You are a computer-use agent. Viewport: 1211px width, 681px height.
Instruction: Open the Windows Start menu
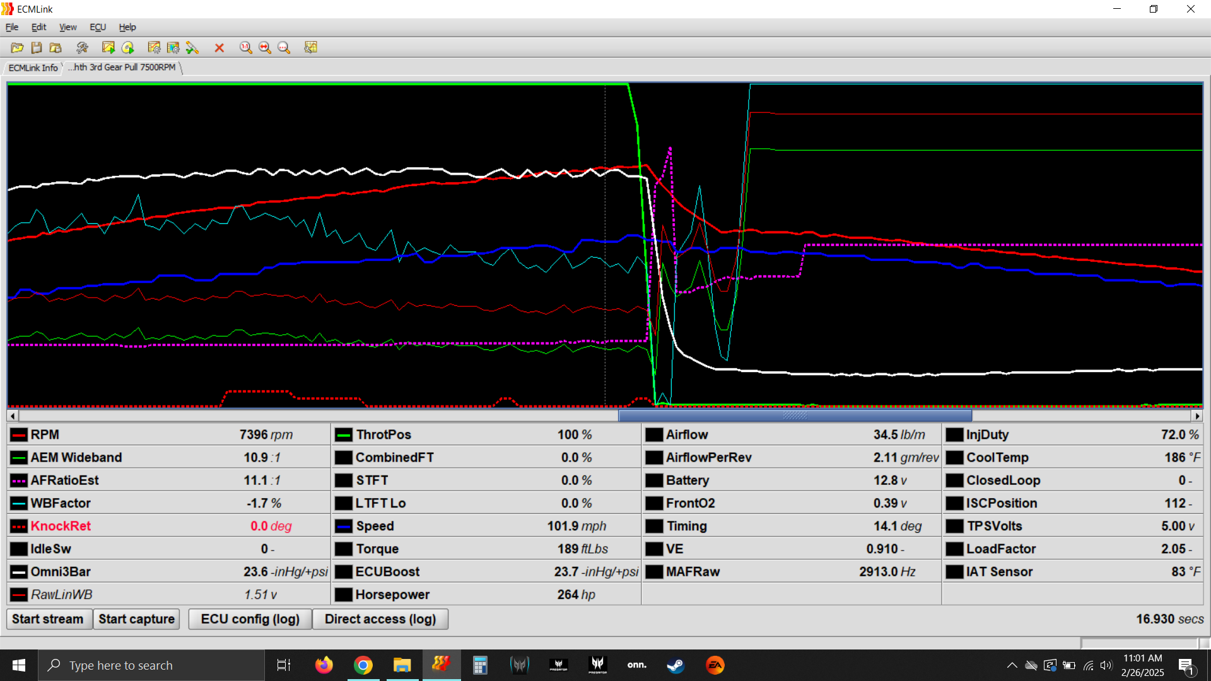click(x=19, y=665)
